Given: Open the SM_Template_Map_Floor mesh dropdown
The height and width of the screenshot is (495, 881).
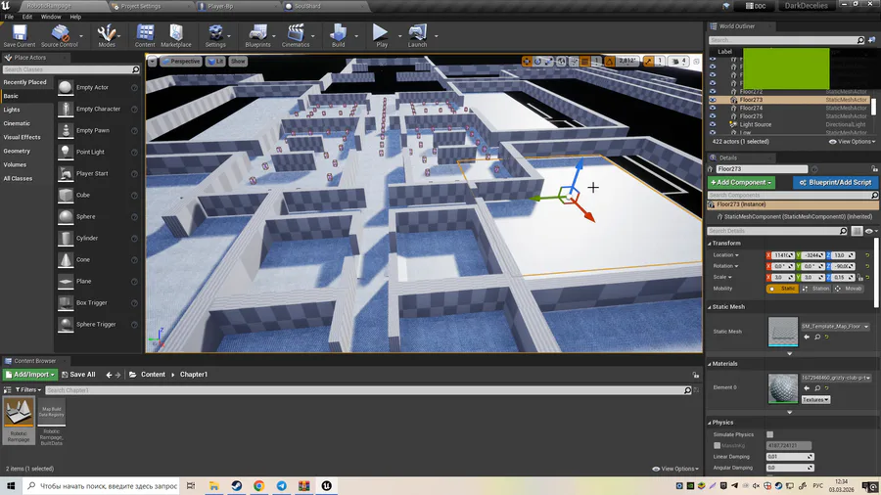Looking at the screenshot, I should [x=835, y=326].
